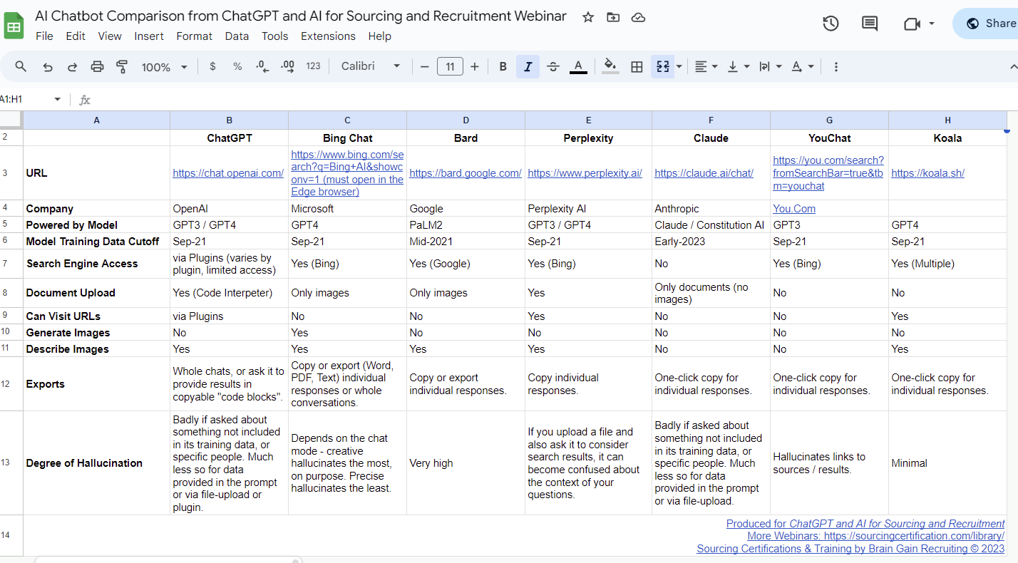Viewport: 1018px width, 563px height.
Task: Open the Google Sheets home icon
Action: point(14,26)
